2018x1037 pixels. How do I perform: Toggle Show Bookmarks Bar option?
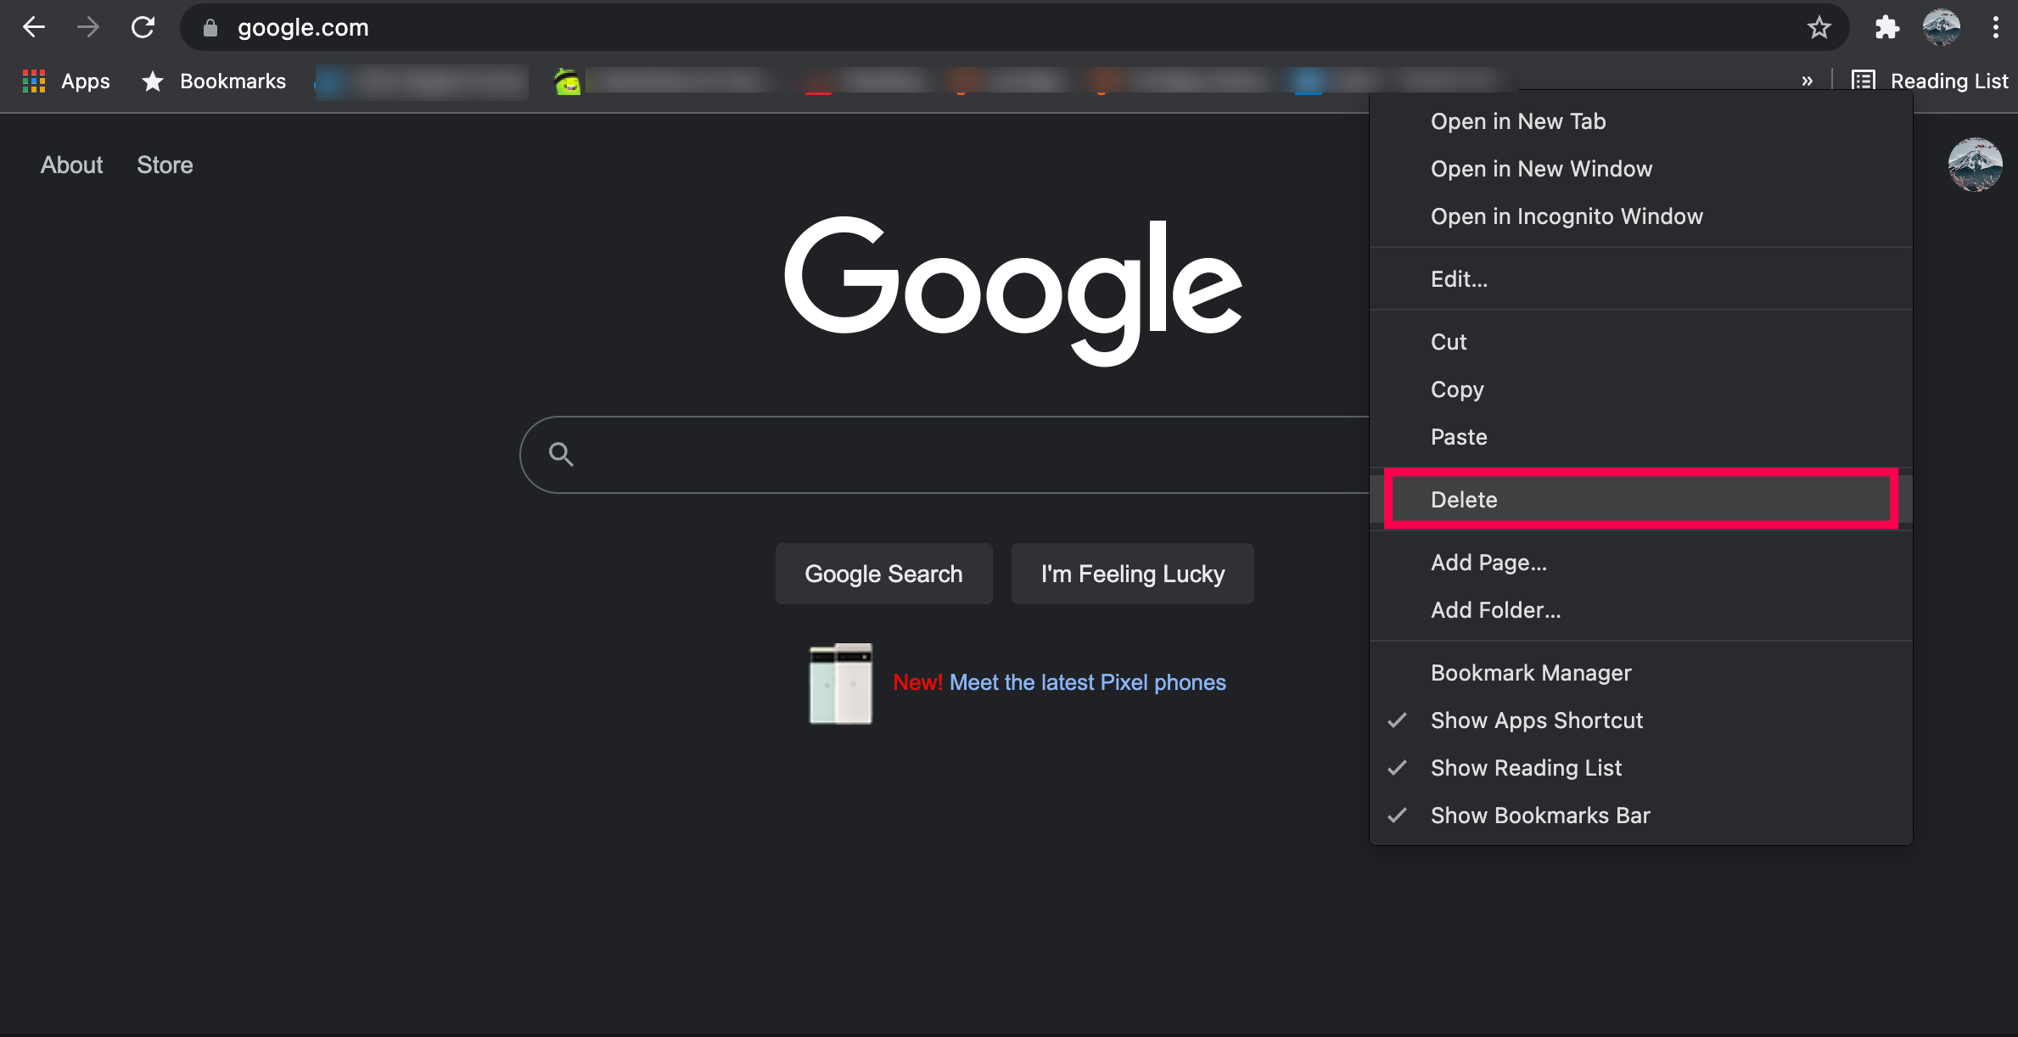coord(1640,816)
